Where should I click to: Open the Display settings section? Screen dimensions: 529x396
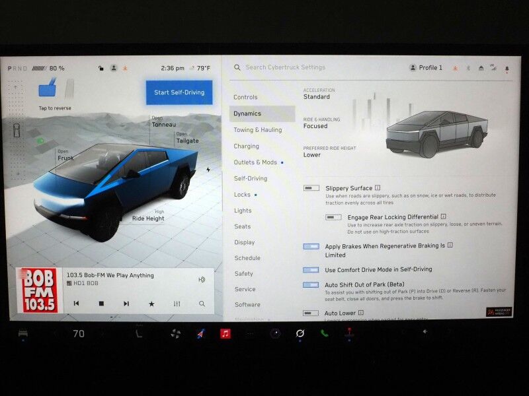pyautogui.click(x=245, y=242)
